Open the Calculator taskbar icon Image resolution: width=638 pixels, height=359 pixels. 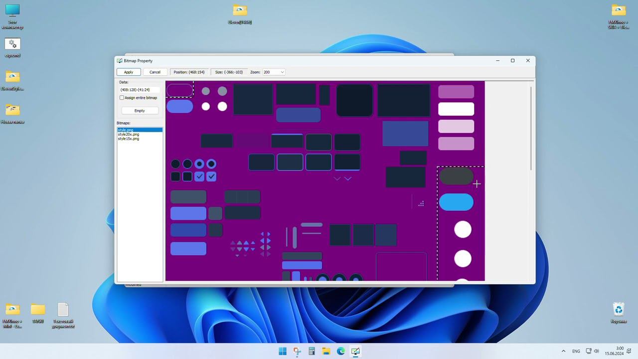point(312,351)
